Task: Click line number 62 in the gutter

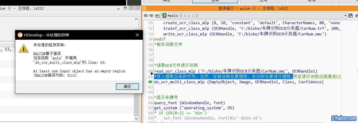Action: click(x=150, y=82)
